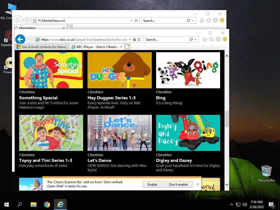Open address bar autocomplete dropdown in front window
The height and width of the screenshot is (210, 280).
(x=130, y=39)
